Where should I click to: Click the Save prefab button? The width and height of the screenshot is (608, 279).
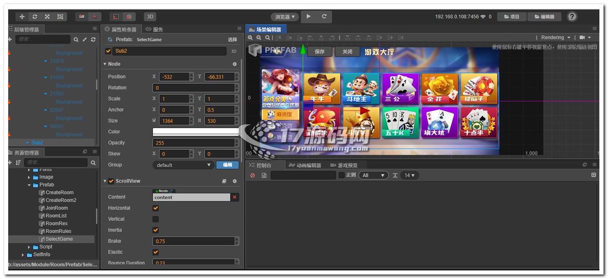319,52
